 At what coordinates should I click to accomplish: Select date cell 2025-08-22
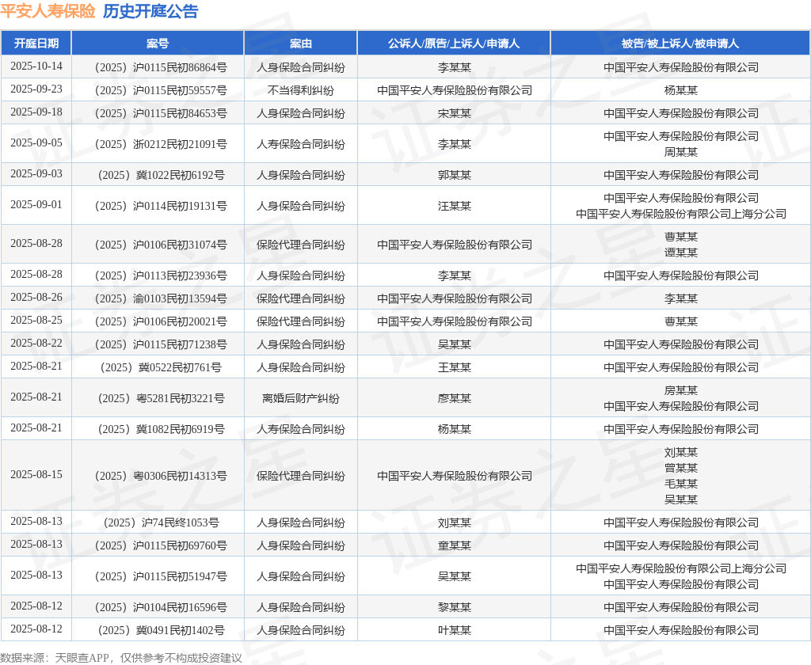(36, 344)
